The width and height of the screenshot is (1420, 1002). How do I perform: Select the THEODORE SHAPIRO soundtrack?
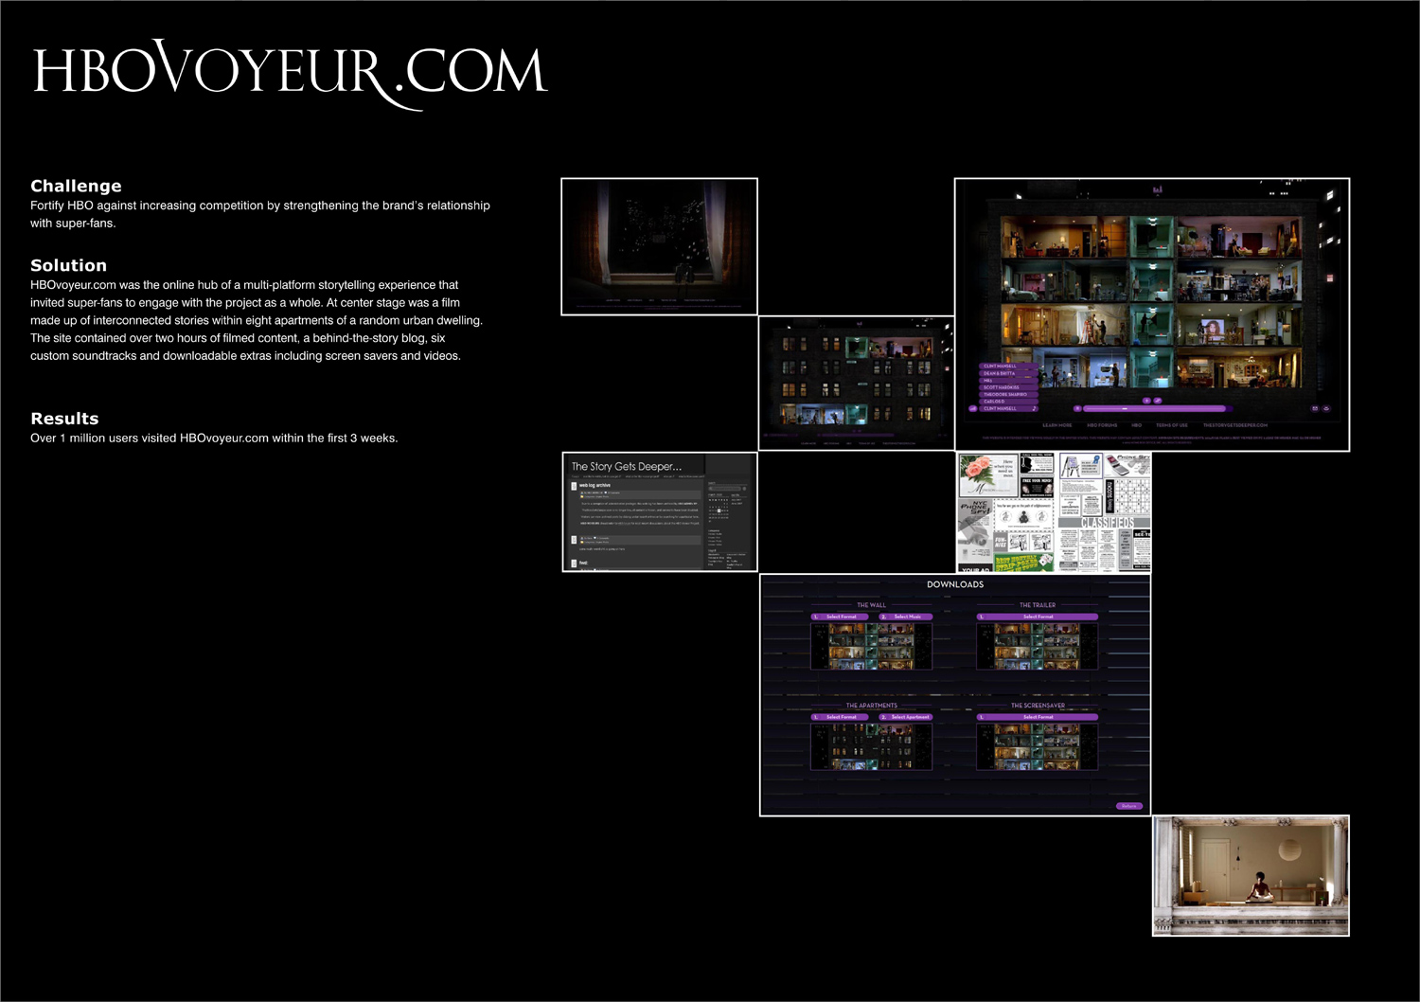tap(1009, 394)
